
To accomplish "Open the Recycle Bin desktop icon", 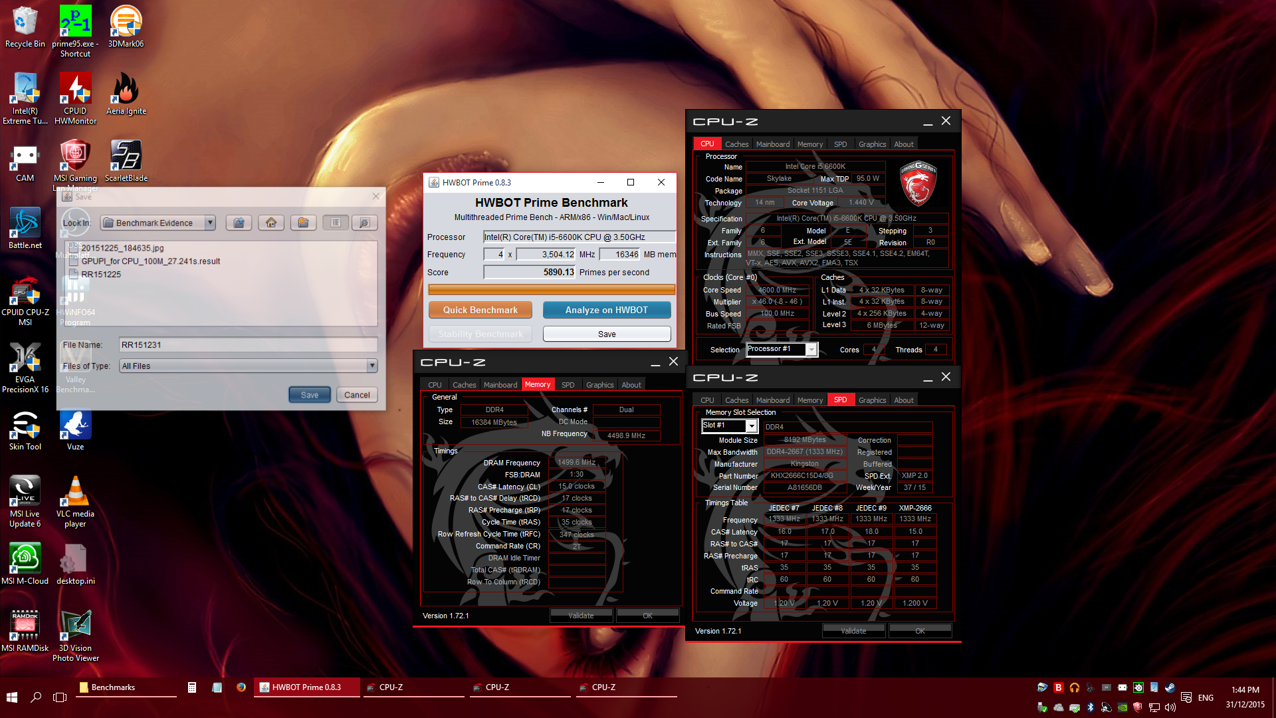I will tap(25, 27).
